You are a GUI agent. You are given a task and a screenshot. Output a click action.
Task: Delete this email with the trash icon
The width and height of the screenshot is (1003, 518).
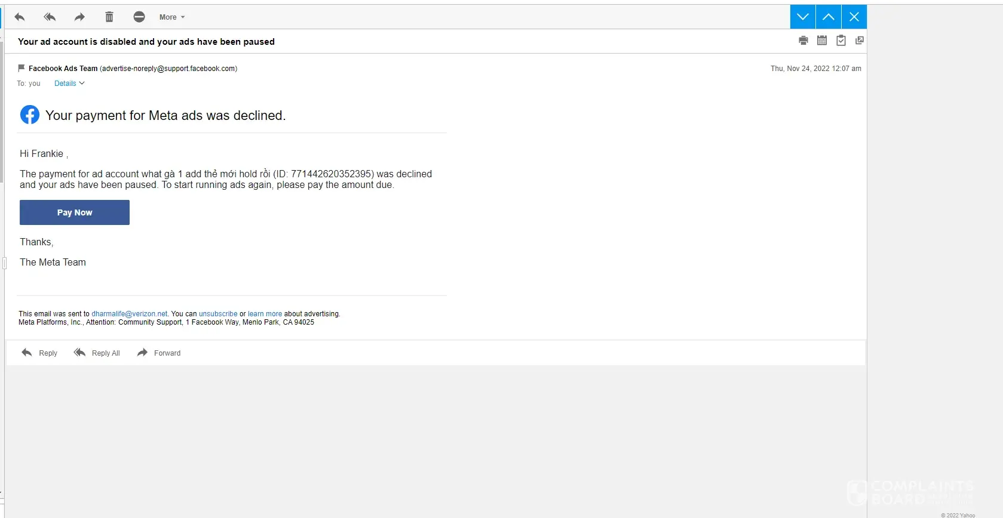(109, 17)
